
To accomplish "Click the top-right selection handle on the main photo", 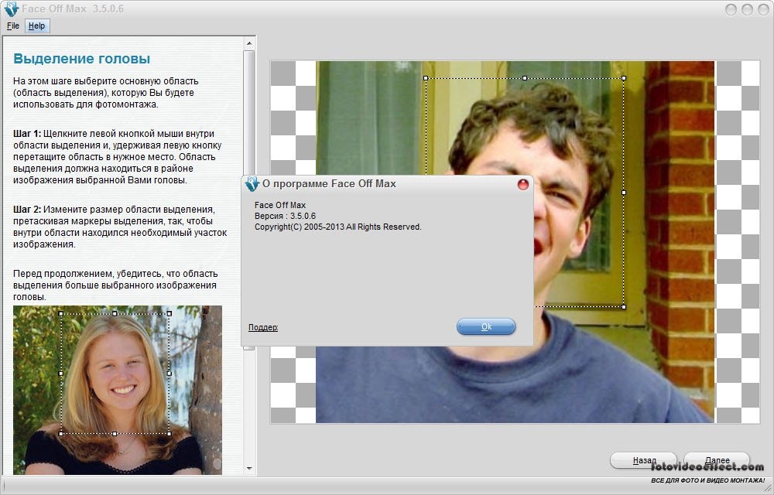I will click(624, 78).
